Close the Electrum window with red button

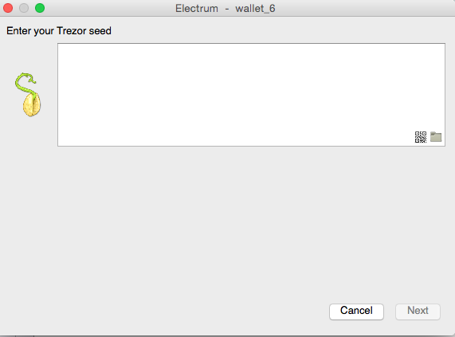(8, 8)
